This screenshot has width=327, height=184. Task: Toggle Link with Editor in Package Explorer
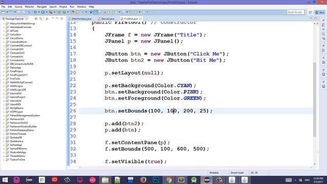click(x=40, y=19)
